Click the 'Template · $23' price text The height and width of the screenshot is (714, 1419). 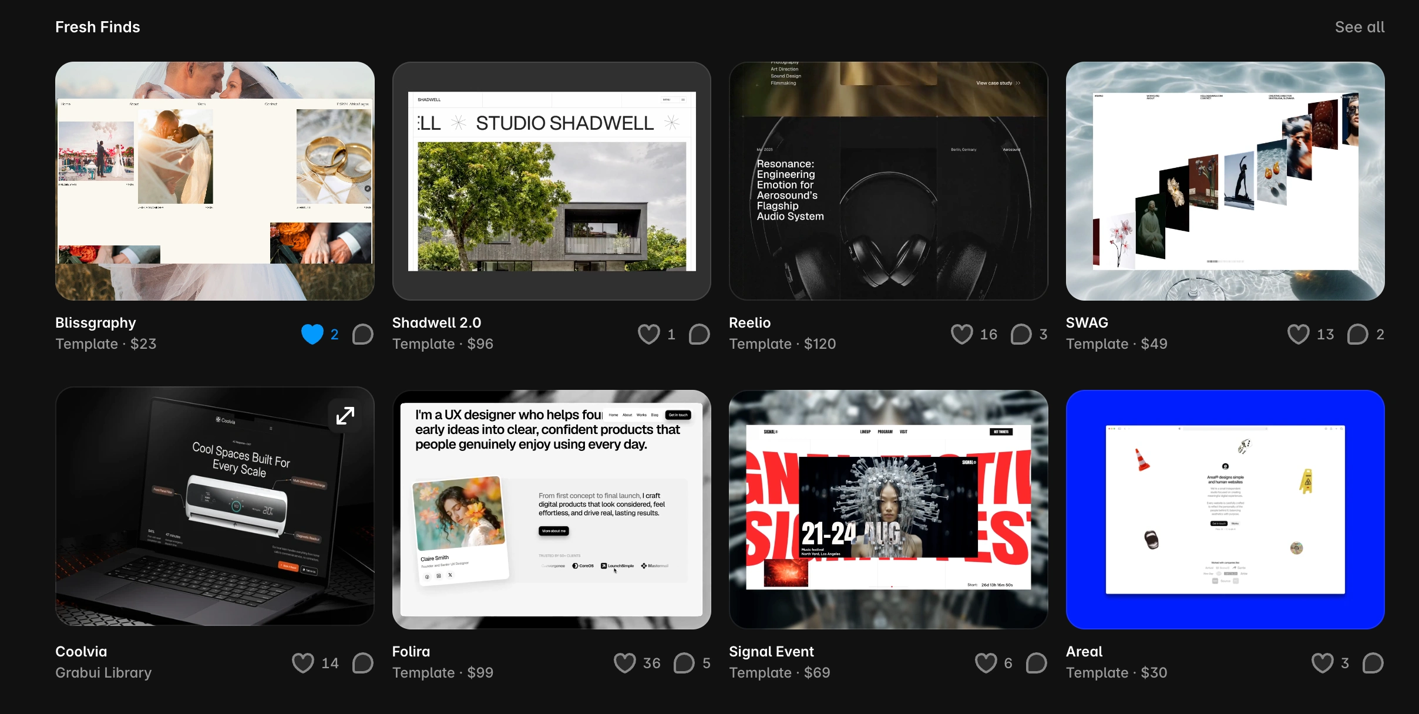coord(106,344)
